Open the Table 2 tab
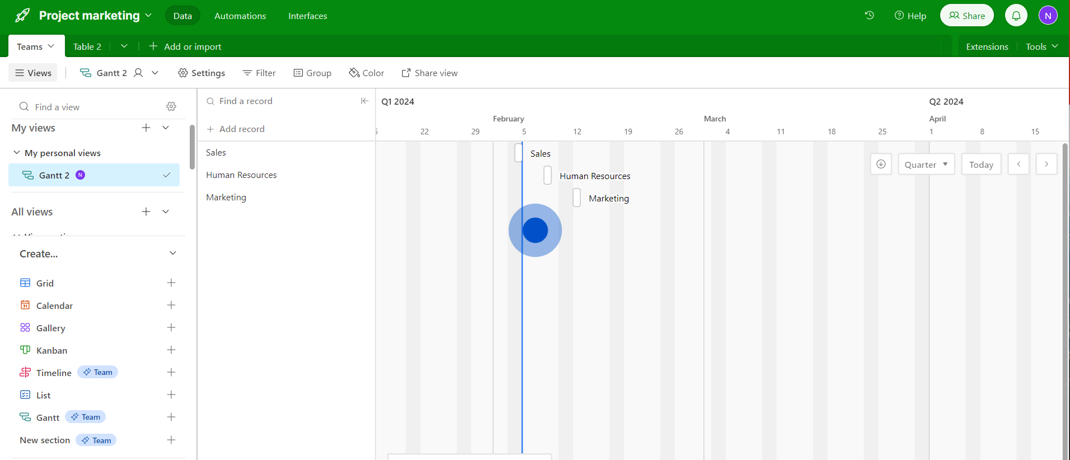 pos(87,46)
